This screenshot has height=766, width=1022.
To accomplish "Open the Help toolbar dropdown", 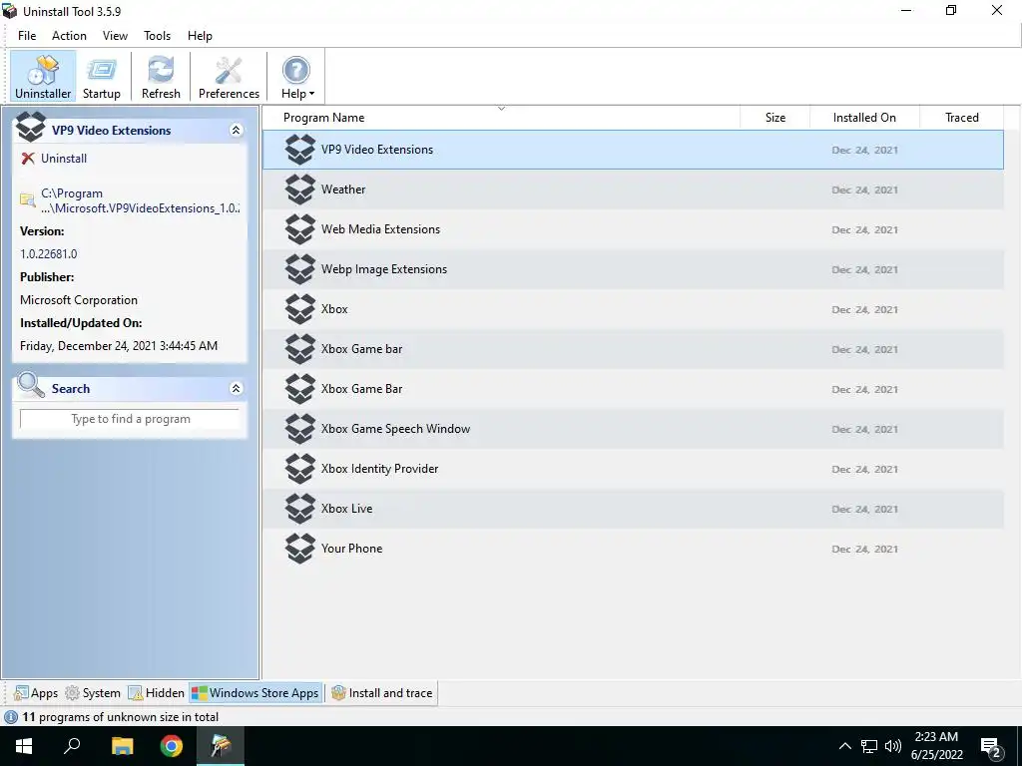I will click(x=296, y=76).
